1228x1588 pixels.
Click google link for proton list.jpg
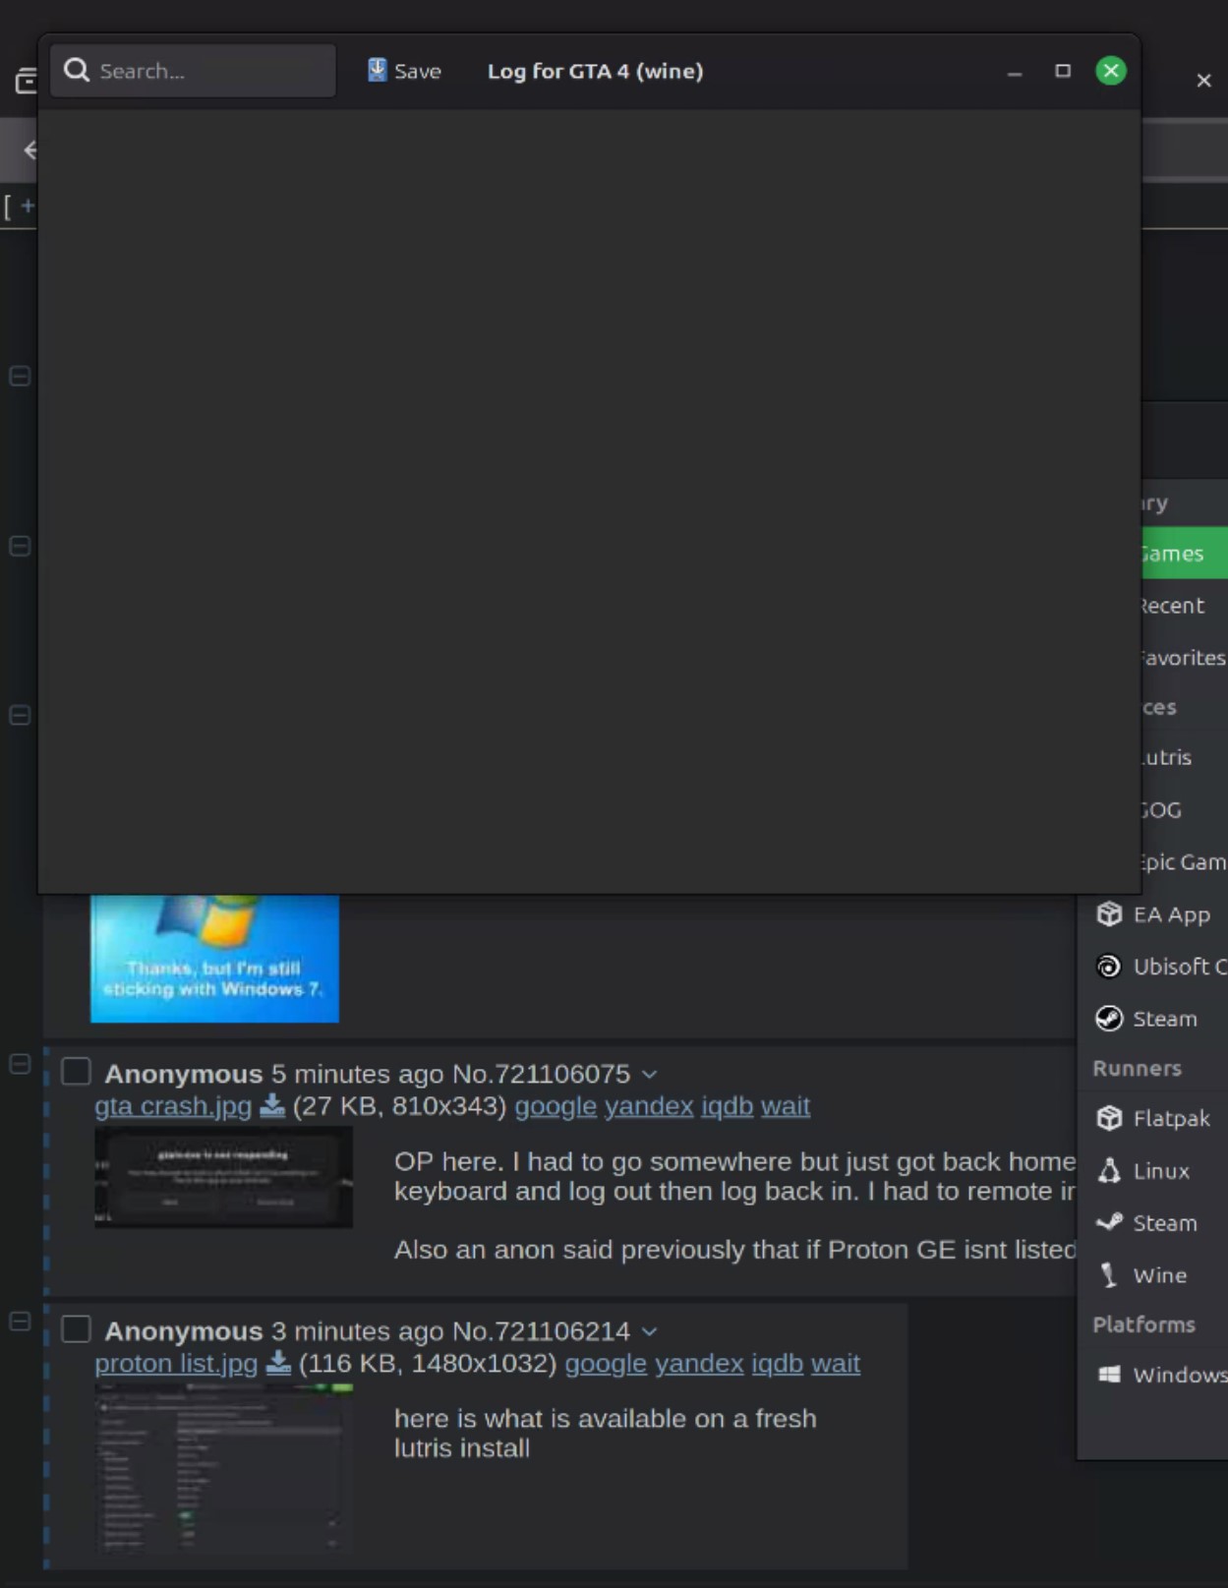click(606, 1364)
